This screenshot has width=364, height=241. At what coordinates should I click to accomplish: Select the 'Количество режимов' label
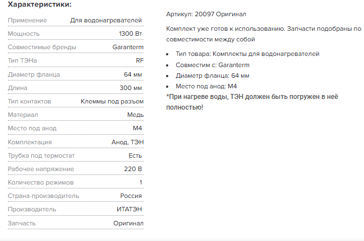(40, 182)
